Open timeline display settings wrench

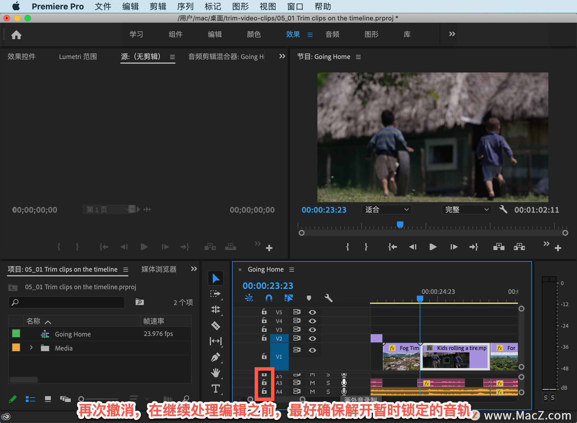click(328, 298)
